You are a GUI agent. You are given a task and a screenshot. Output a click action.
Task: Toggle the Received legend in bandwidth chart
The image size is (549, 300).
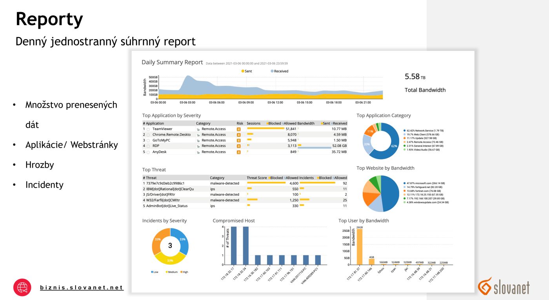[x=279, y=71]
